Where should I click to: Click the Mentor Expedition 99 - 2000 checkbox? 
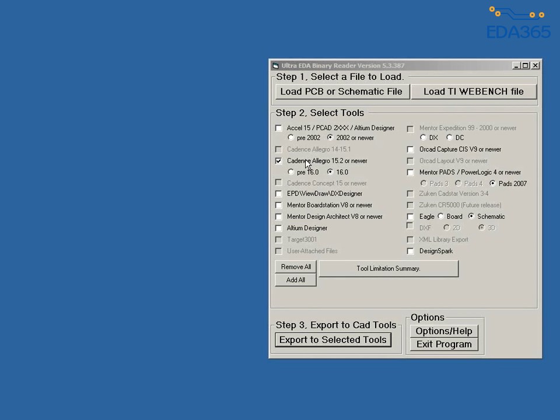coord(410,129)
